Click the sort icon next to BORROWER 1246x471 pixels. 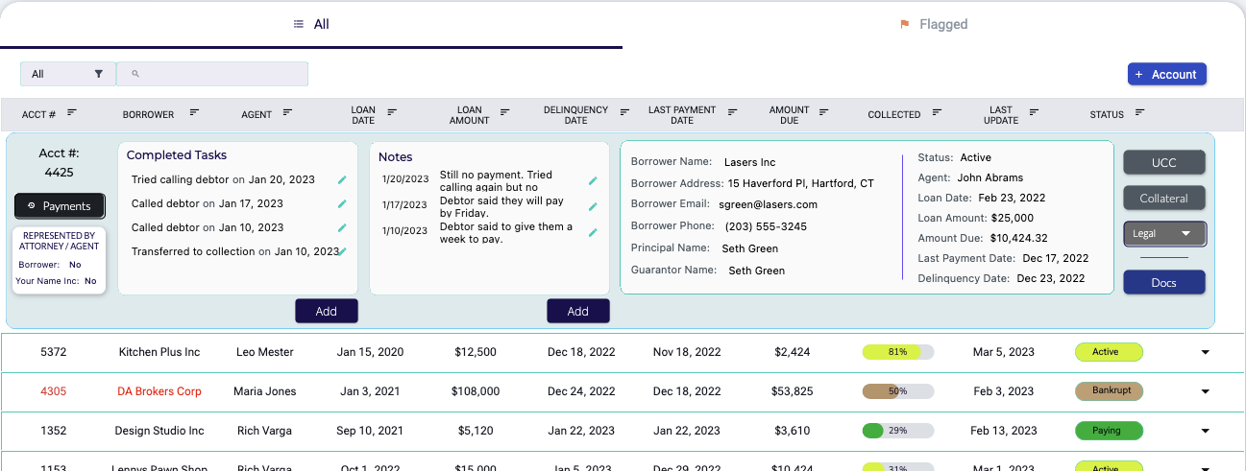click(x=194, y=113)
